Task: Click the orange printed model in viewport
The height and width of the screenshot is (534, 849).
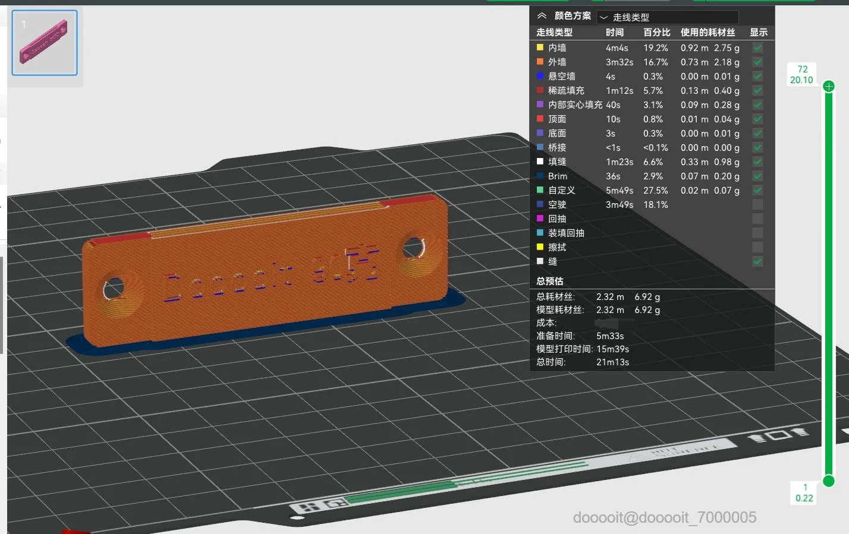Action: (x=265, y=270)
